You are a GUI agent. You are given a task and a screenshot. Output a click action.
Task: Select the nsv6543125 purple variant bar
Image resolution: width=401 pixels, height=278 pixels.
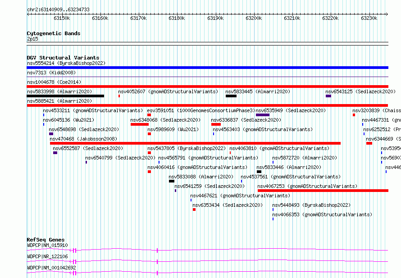(x=328, y=96)
